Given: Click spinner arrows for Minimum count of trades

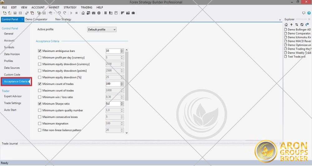Looking at the screenshot, I should pos(122,84).
